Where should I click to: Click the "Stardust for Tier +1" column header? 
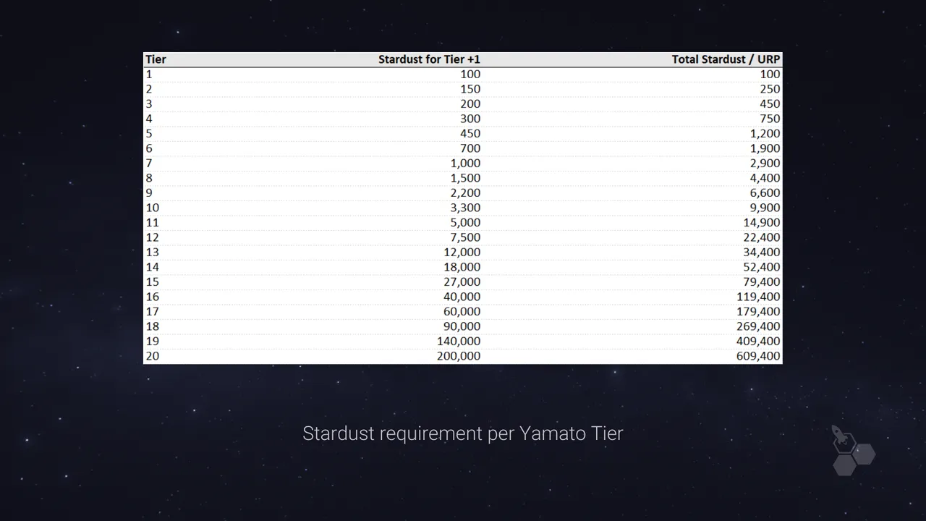(429, 59)
